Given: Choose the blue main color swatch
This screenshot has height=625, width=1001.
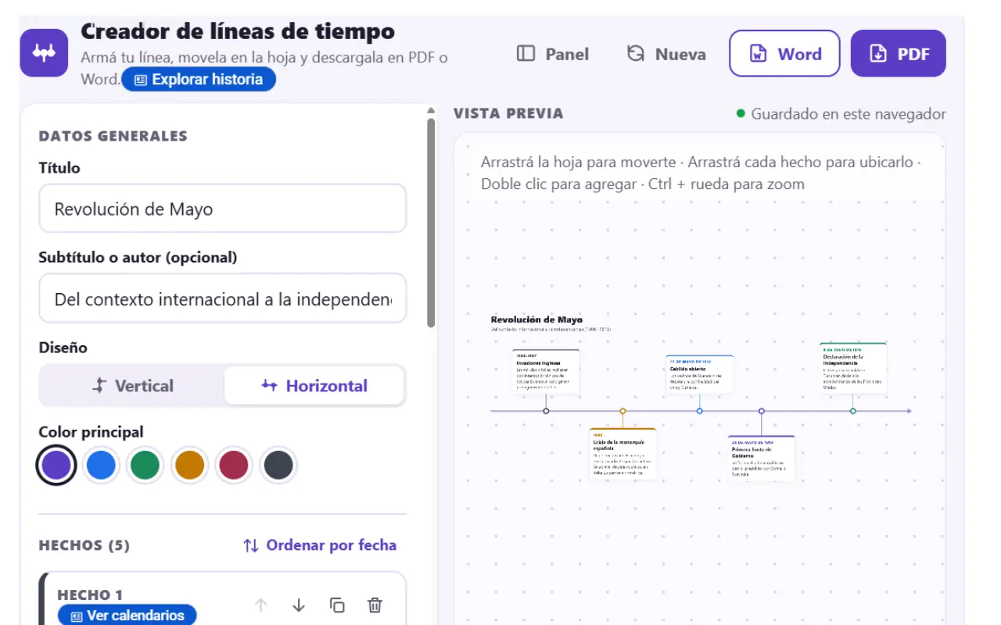Looking at the screenshot, I should (x=101, y=465).
